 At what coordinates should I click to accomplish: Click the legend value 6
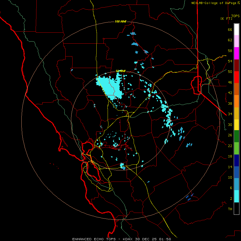[231, 188]
